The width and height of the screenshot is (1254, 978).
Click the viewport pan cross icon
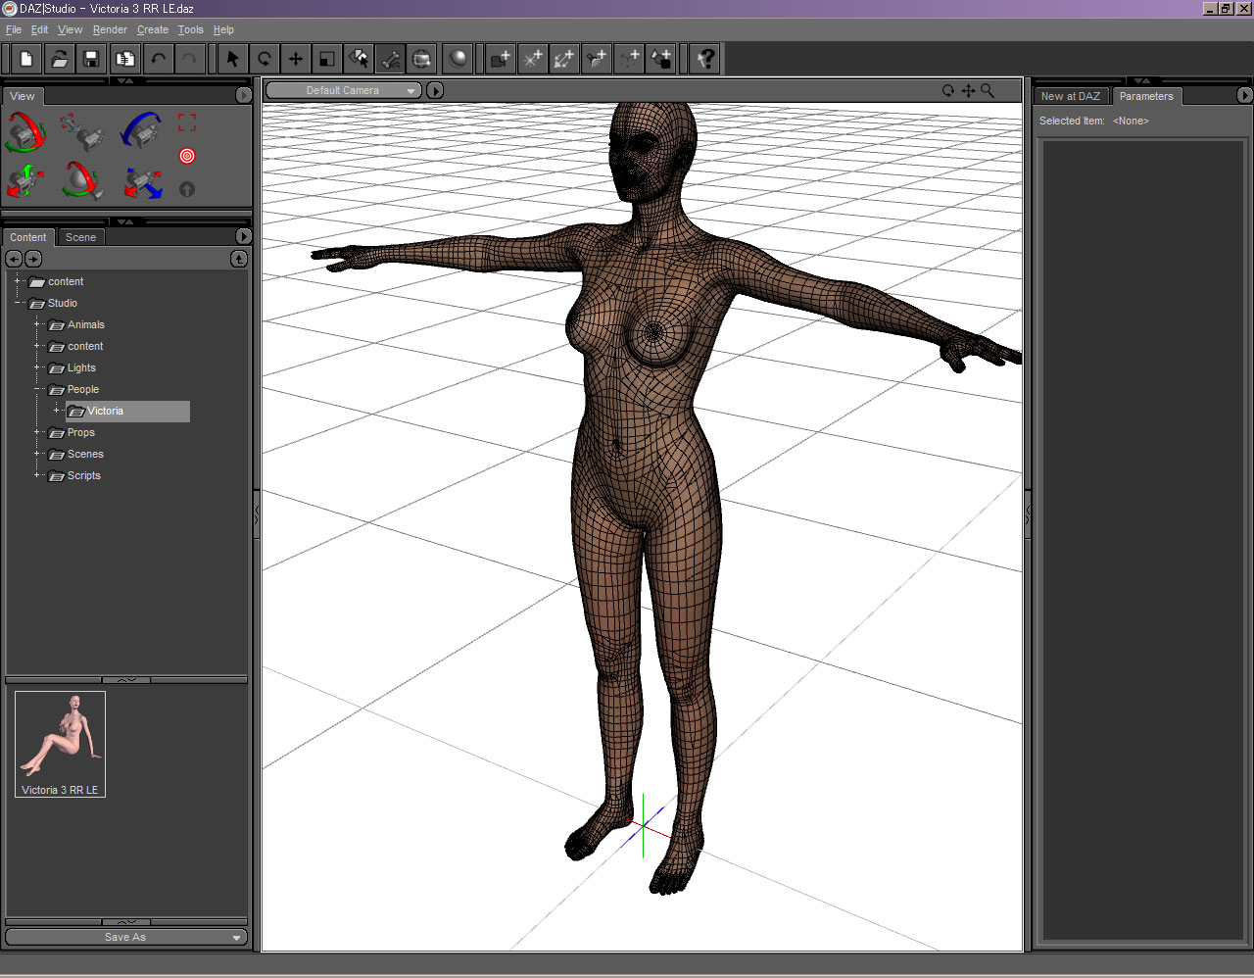click(x=968, y=90)
